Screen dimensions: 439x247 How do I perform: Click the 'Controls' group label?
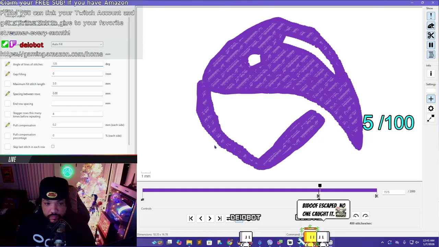coord(146,209)
